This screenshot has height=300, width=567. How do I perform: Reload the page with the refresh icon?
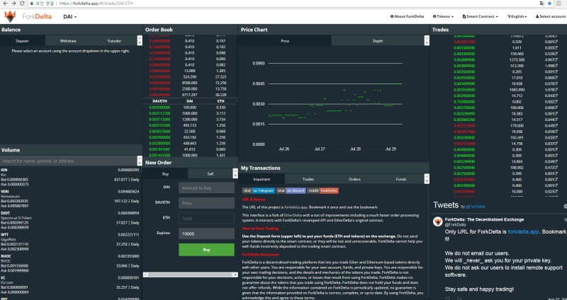click(x=22, y=4)
